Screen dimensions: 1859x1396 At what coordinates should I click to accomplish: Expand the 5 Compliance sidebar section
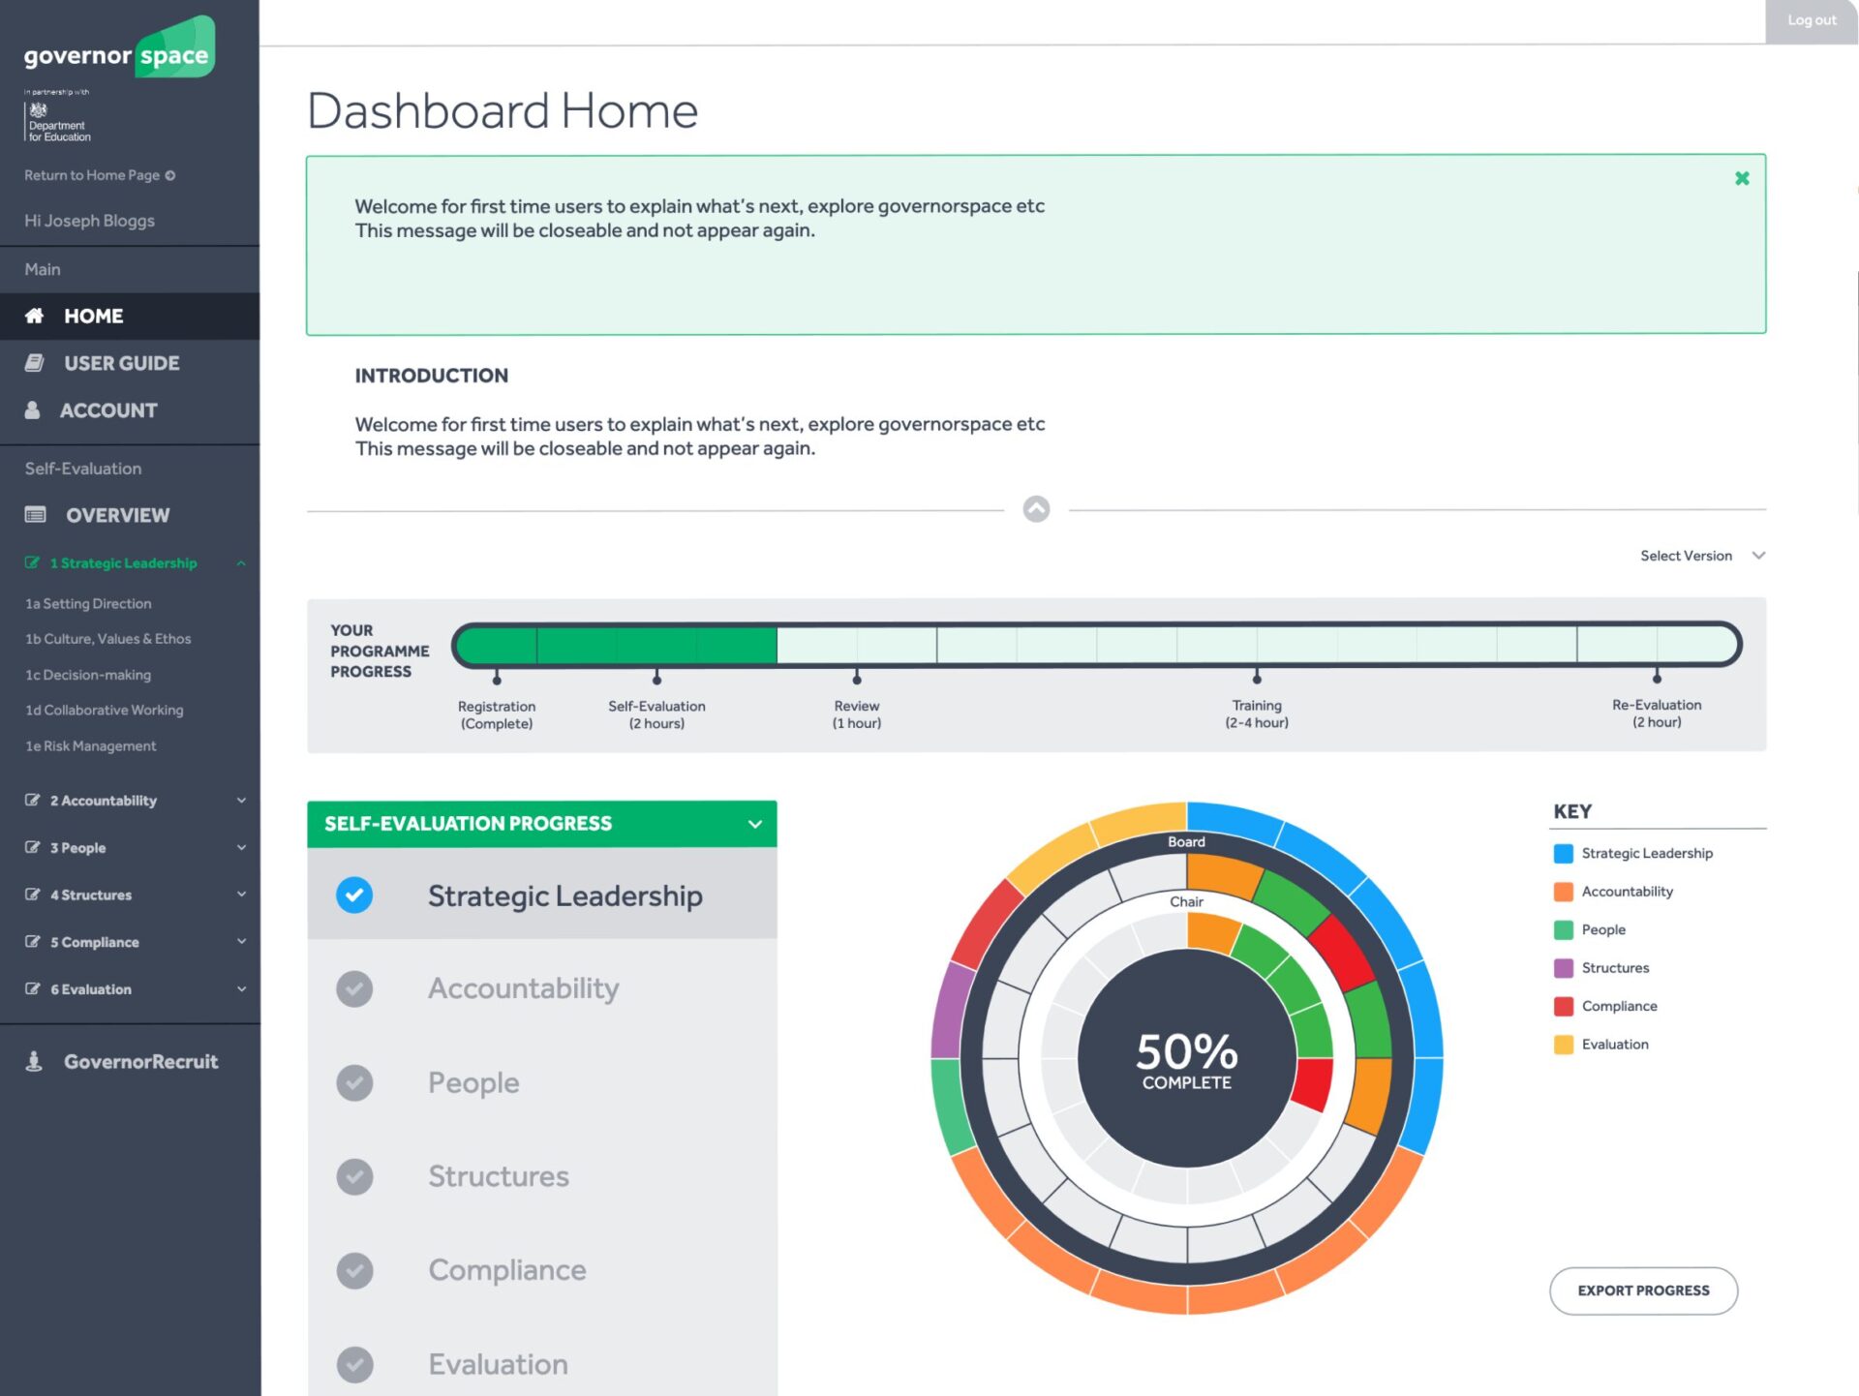(x=241, y=942)
